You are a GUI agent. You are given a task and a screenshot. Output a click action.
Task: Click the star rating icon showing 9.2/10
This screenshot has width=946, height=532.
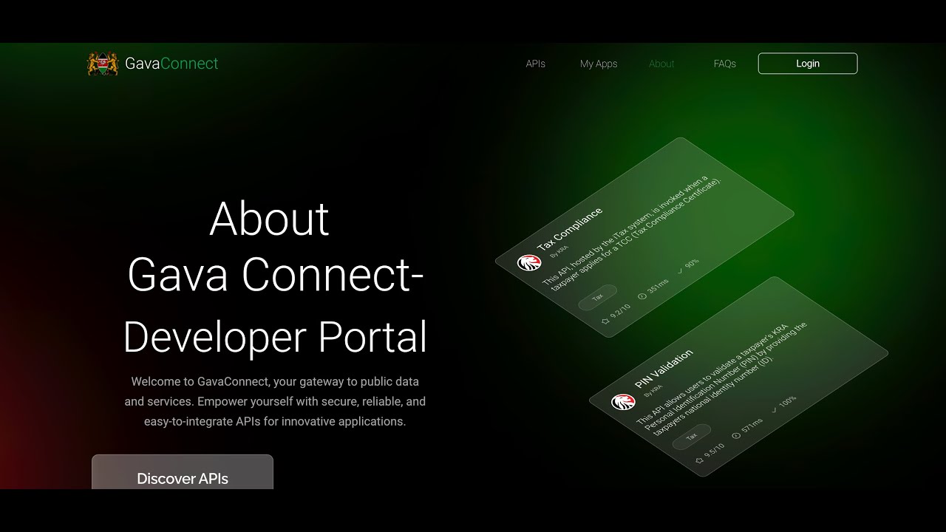pyautogui.click(x=605, y=321)
